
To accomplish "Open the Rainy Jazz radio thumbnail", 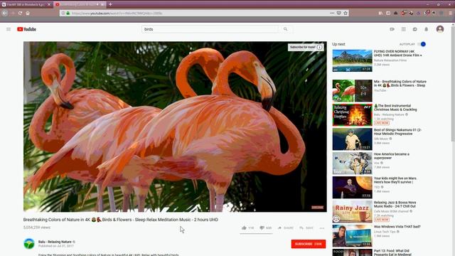I will (x=352, y=211).
